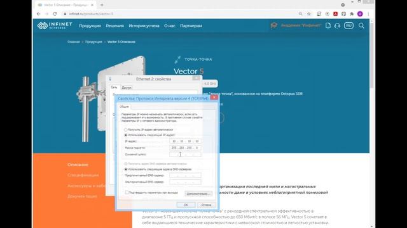Click the Vector 5 antenna product image
Viewport: 407px width, 228px height.
click(111, 99)
